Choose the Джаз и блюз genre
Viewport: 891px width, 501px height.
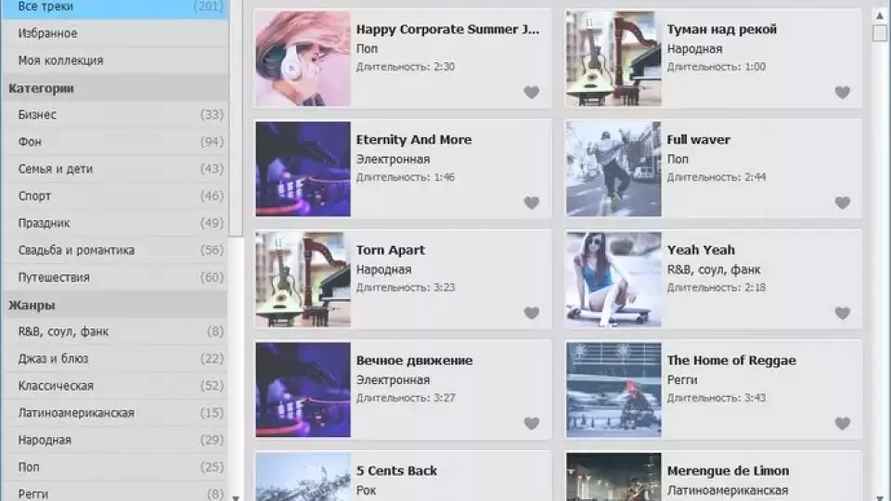coord(113,359)
